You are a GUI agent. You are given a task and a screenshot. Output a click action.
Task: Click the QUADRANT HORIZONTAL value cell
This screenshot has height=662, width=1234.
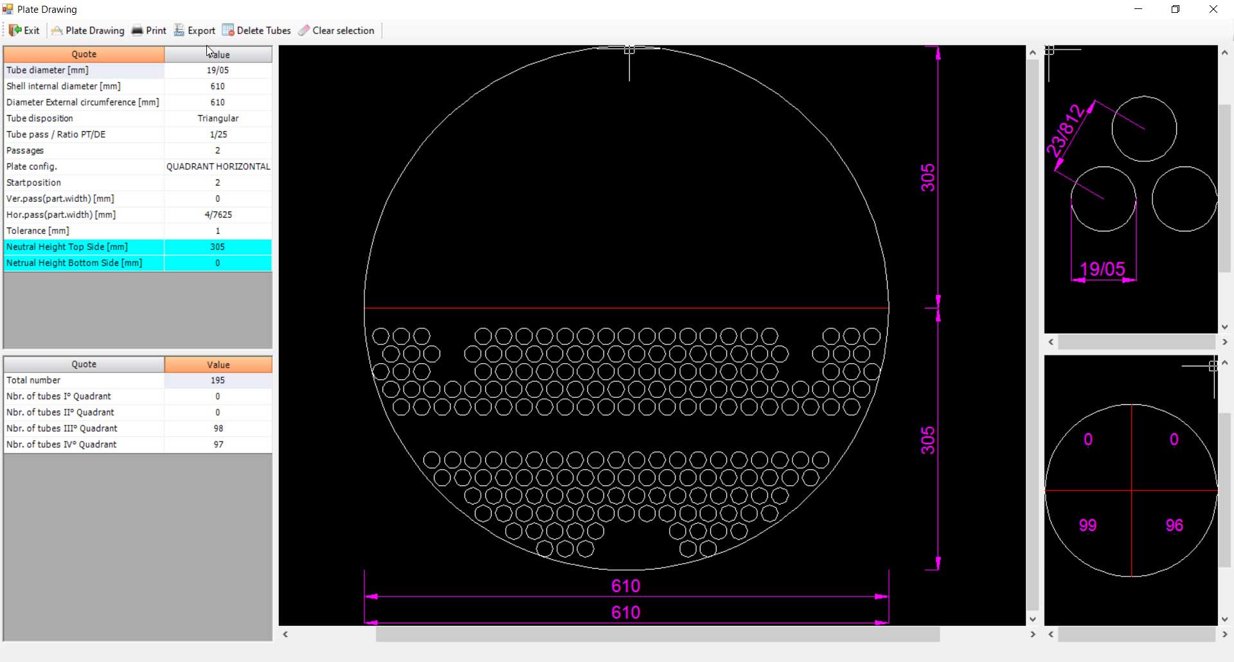218,166
